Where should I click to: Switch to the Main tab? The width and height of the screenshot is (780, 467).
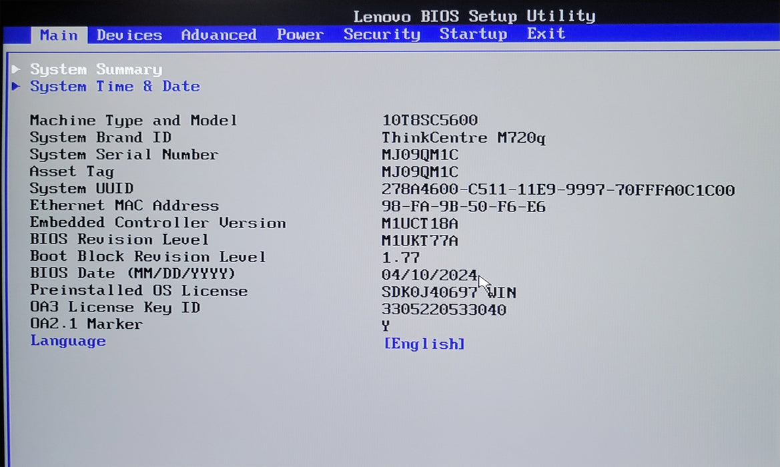pyautogui.click(x=59, y=35)
